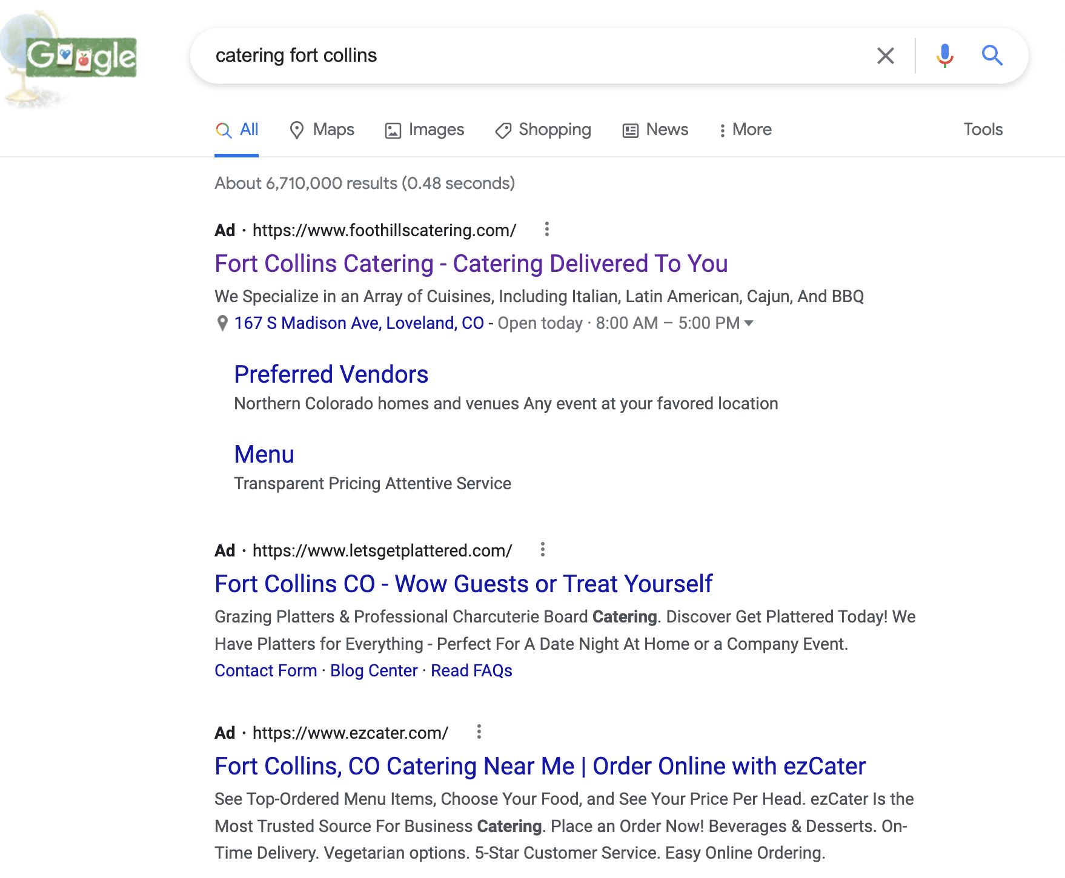Expand the More search options menu
1065x878 pixels.
(x=745, y=130)
